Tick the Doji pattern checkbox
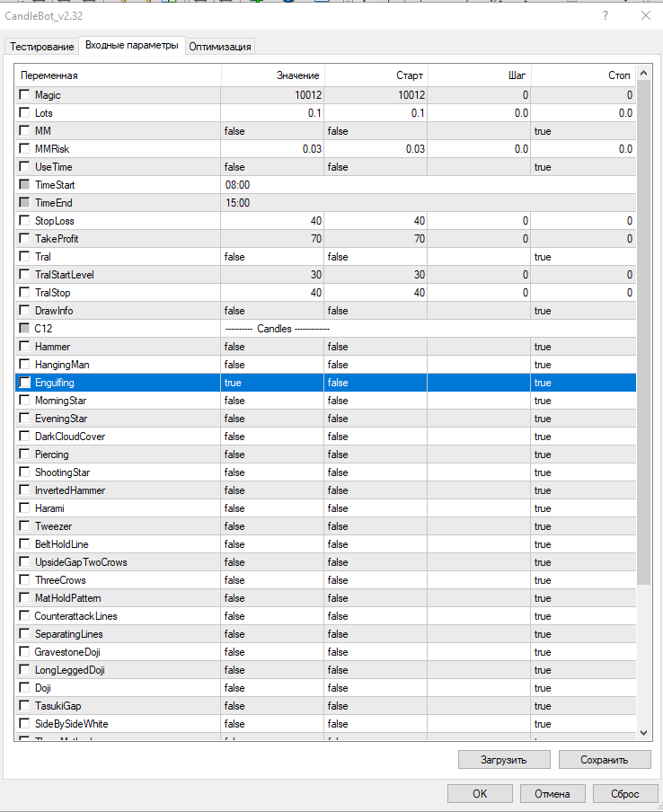This screenshot has width=663, height=812. [x=24, y=688]
